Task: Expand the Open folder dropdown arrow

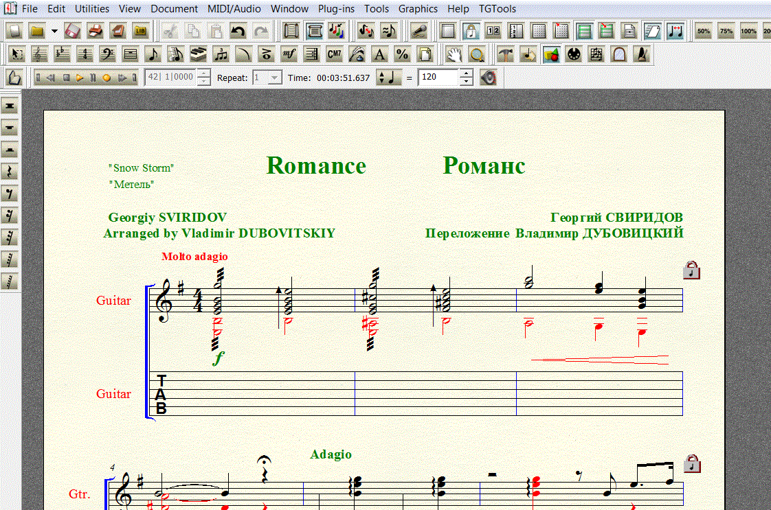Action: pos(54,32)
